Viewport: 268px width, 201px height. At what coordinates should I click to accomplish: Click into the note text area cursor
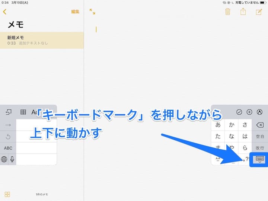(x=96, y=29)
